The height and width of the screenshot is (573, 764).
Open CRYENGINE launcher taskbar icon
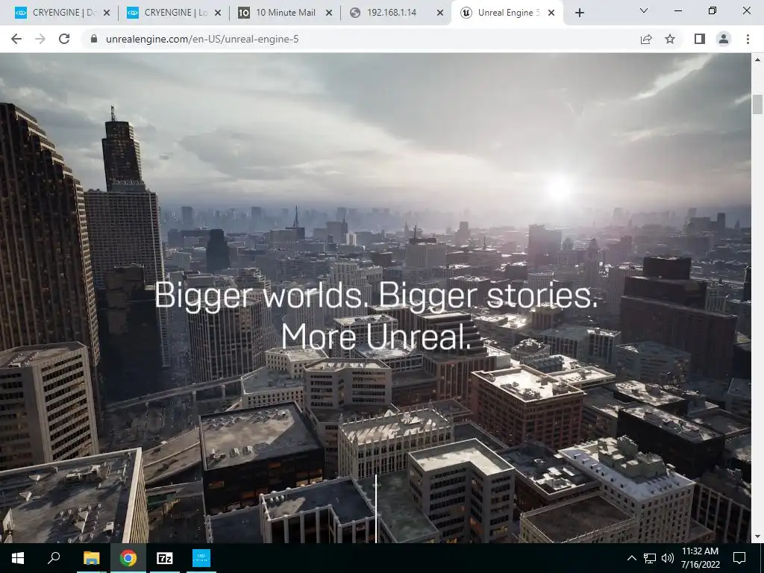201,558
